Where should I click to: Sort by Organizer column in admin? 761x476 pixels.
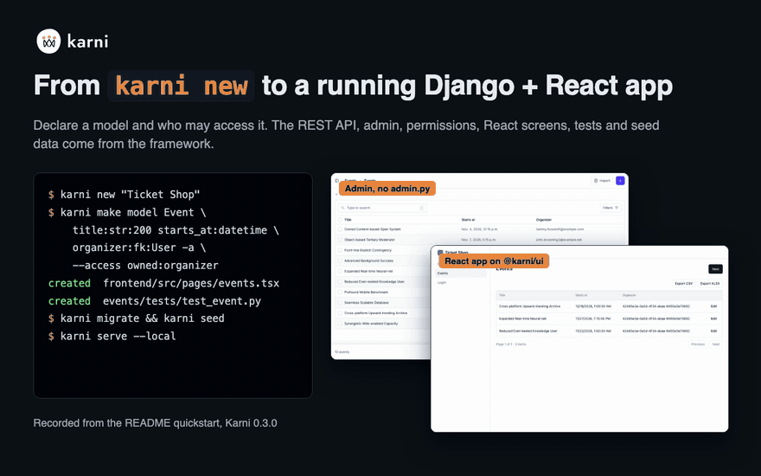pyautogui.click(x=544, y=220)
